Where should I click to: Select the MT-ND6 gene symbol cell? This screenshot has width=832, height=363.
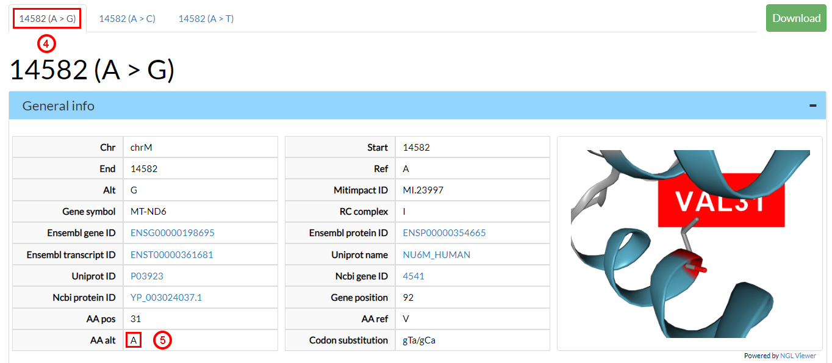(x=148, y=212)
